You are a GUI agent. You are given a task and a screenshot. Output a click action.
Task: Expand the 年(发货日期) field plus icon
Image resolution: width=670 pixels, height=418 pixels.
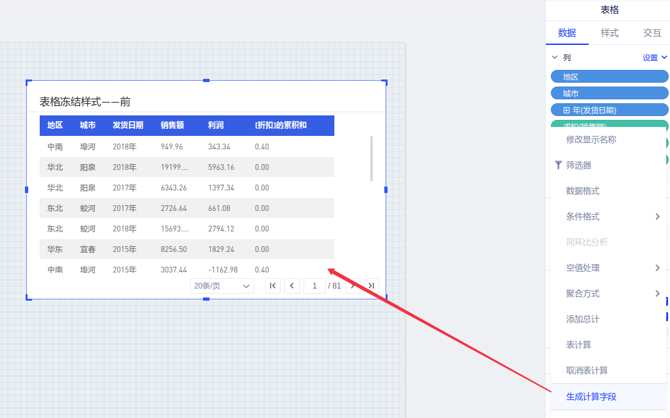coord(566,110)
